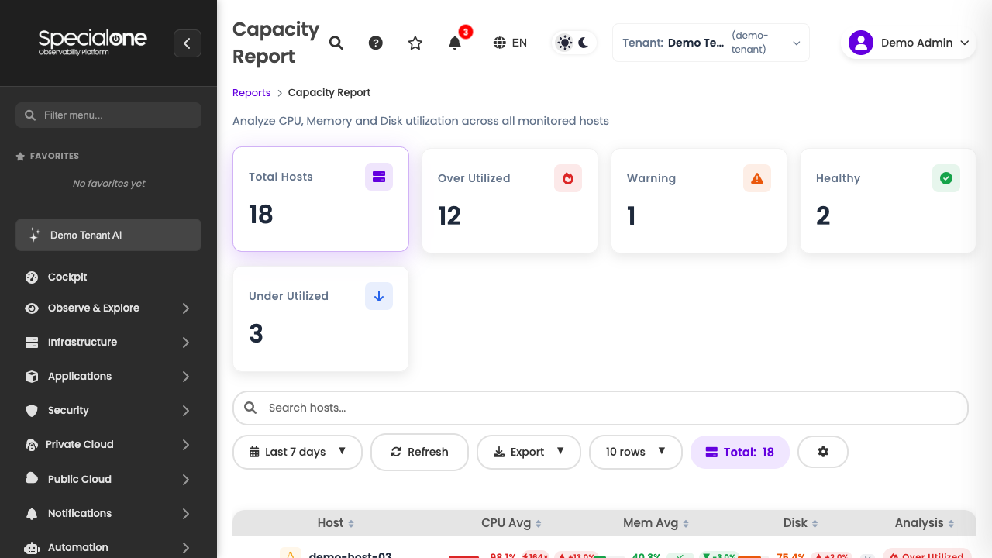Image resolution: width=992 pixels, height=558 pixels.
Task: Select the Under Utilized card
Action: (x=321, y=319)
